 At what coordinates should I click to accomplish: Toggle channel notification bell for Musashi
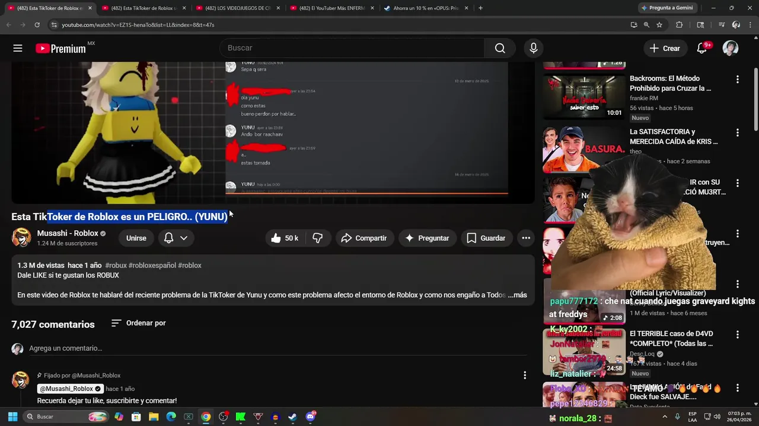point(168,238)
